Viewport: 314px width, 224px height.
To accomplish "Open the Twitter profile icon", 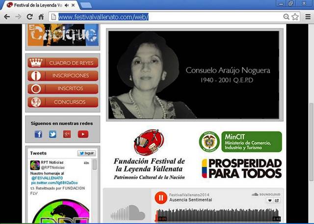I will point(52,134).
